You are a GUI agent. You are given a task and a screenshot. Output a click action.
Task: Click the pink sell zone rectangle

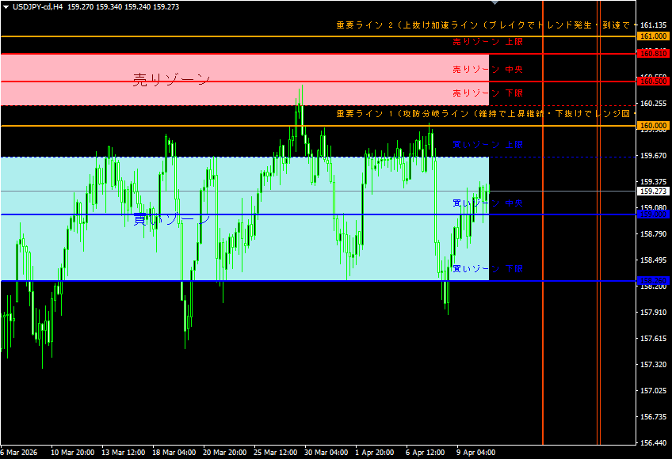coord(317,67)
